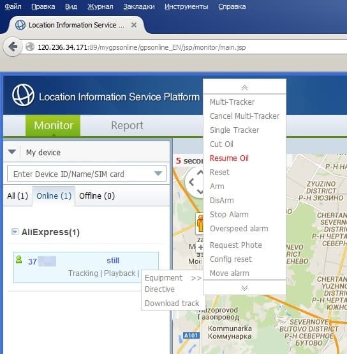Open the Справка menu
The width and height of the screenshot is (347, 354).
point(232,6)
